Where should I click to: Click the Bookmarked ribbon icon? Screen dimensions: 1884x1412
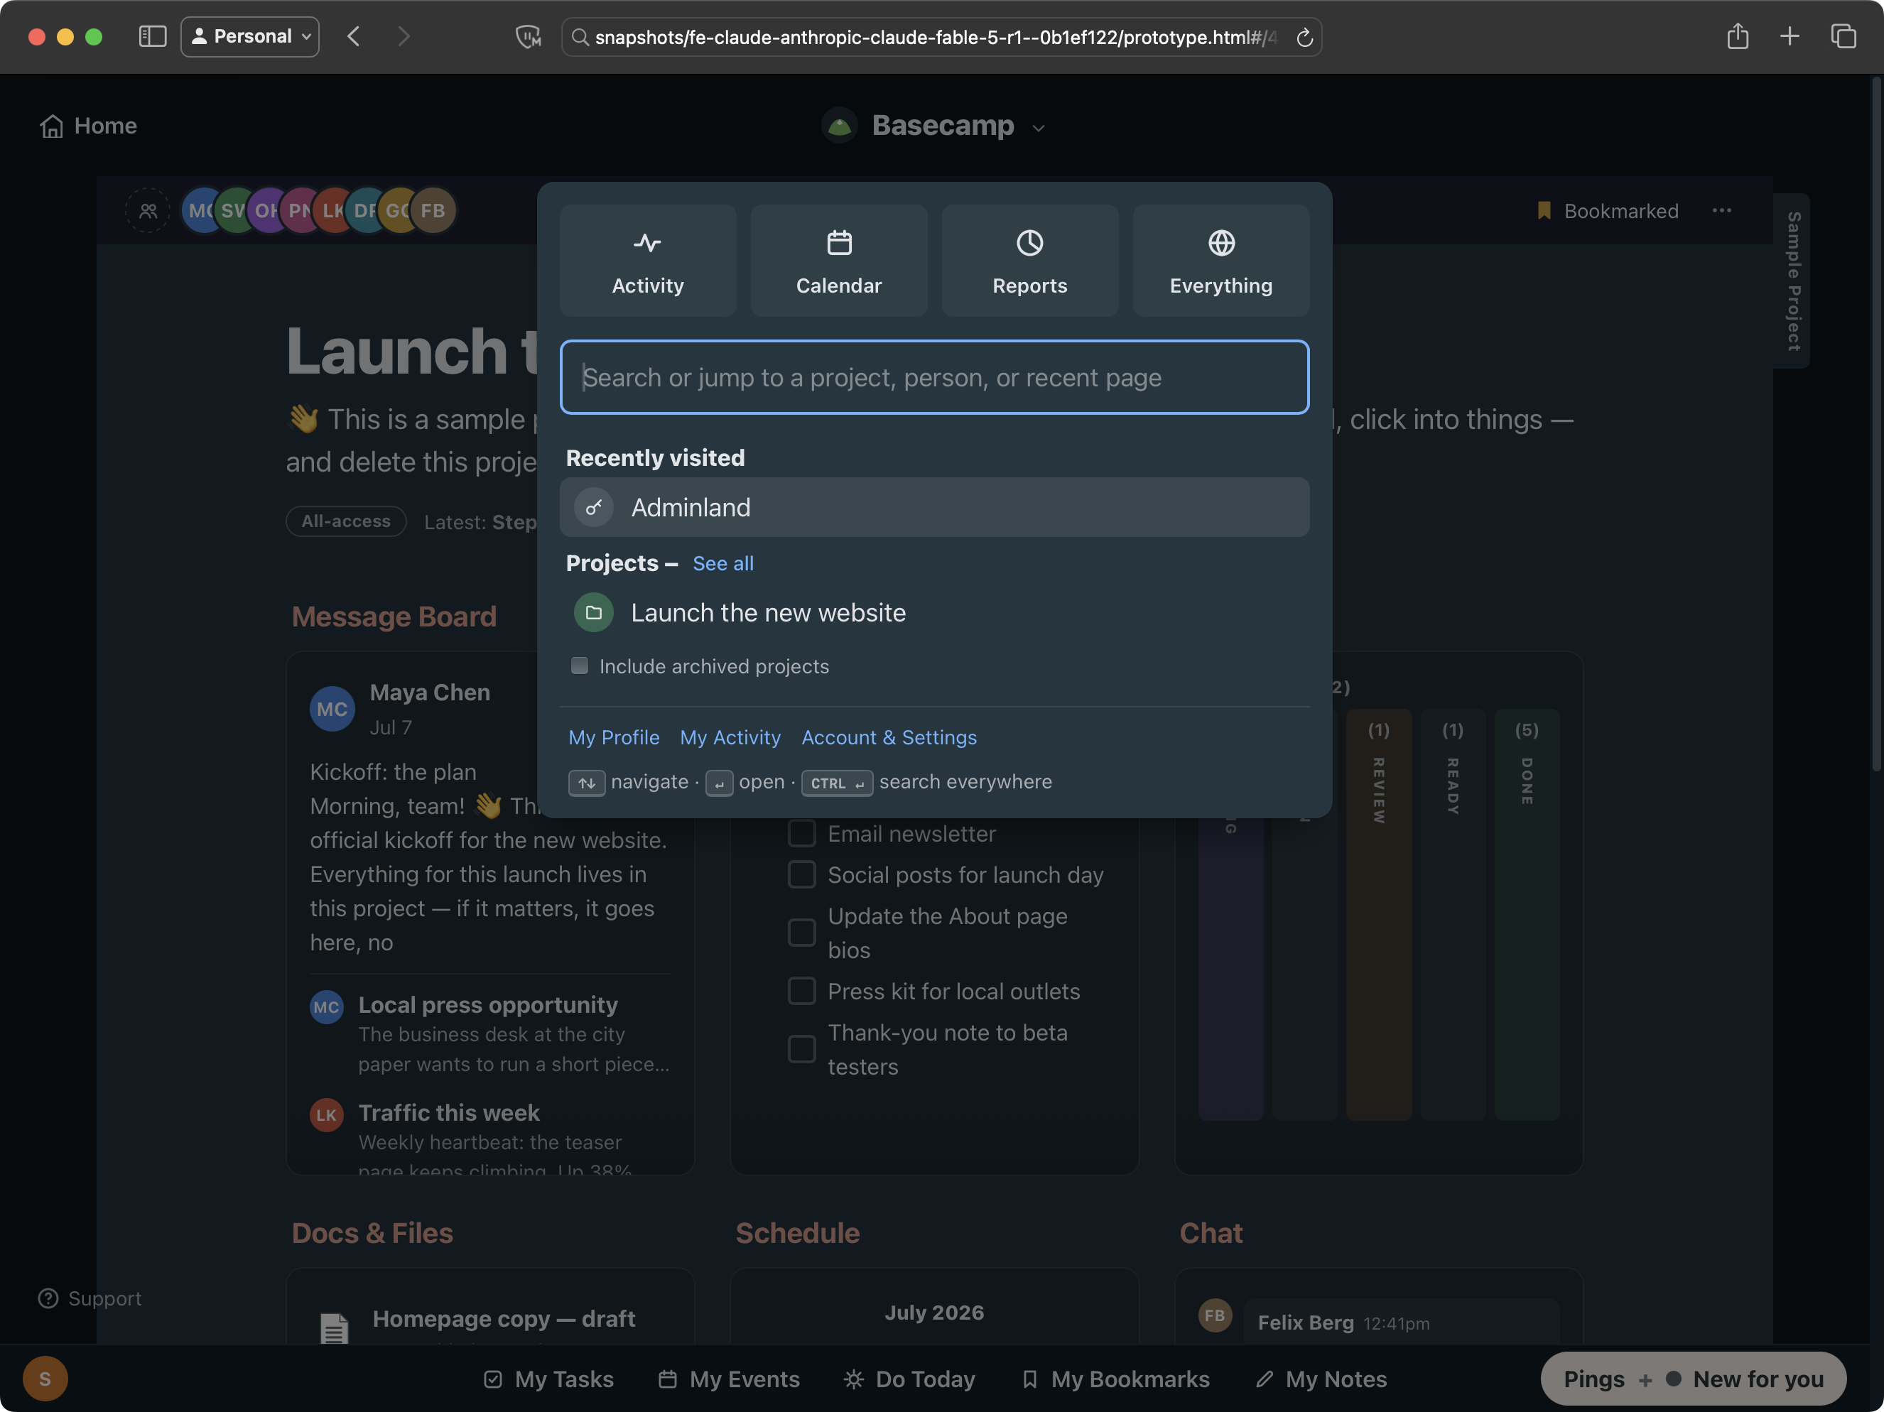click(1544, 210)
